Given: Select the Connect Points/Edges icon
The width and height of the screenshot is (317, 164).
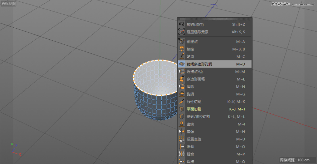Looking at the screenshot, I should (x=182, y=71).
